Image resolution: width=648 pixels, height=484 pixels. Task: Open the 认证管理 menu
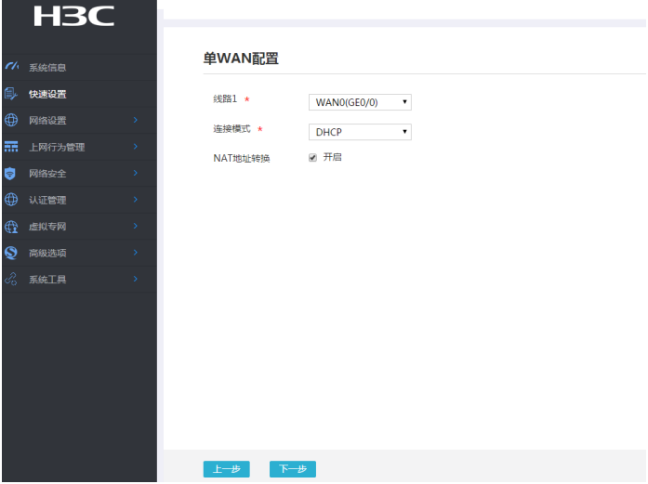[x=79, y=200]
